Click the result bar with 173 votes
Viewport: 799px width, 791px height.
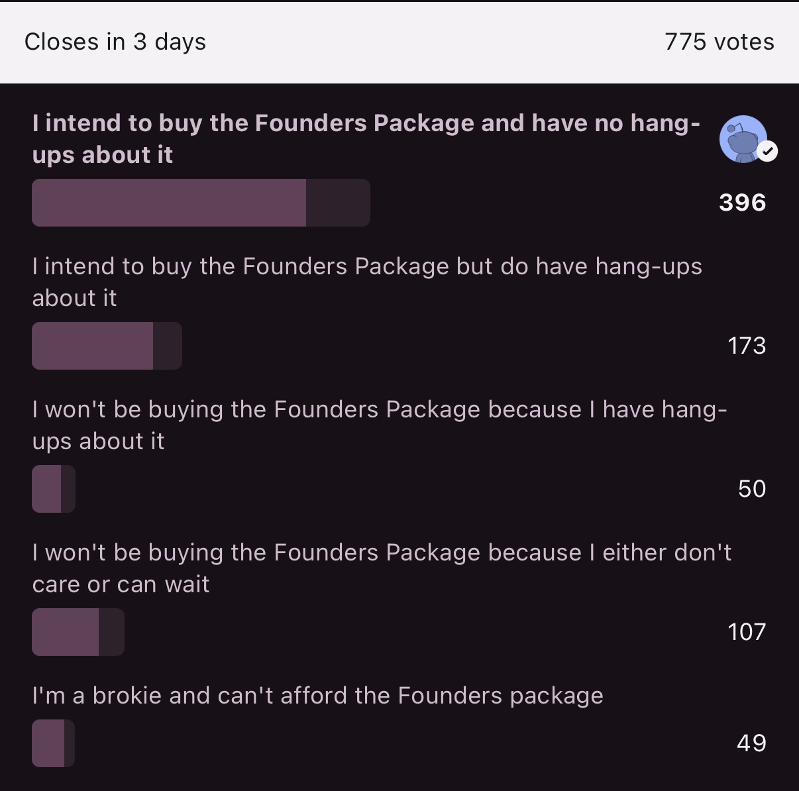(107, 346)
